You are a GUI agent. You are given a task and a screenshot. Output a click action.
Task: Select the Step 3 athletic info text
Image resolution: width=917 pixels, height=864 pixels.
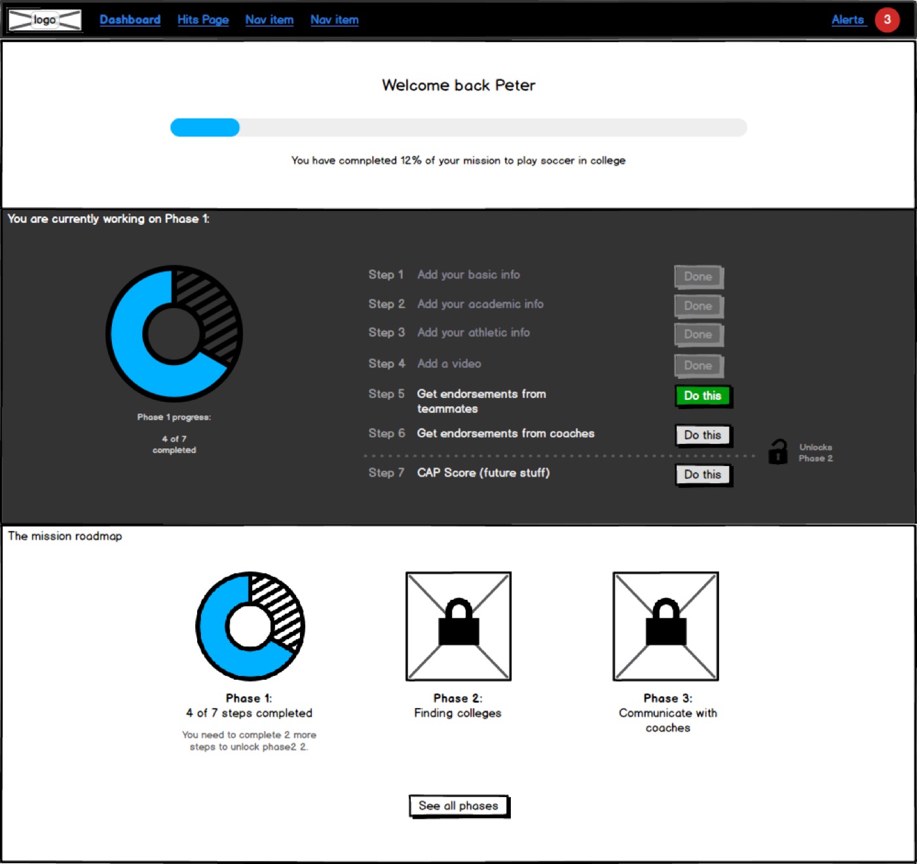pos(473,332)
